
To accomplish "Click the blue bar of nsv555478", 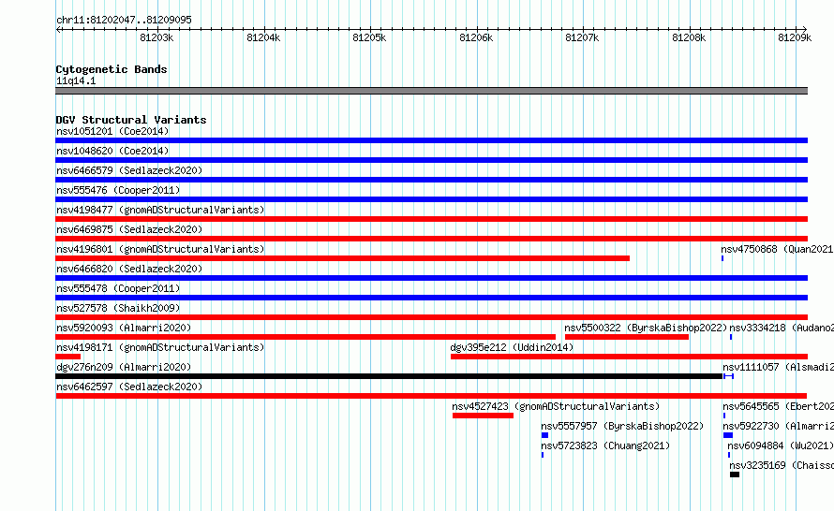I will click(431, 298).
